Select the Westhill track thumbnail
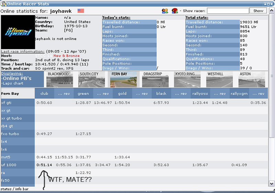275x193 pixels. (x=219, y=79)
